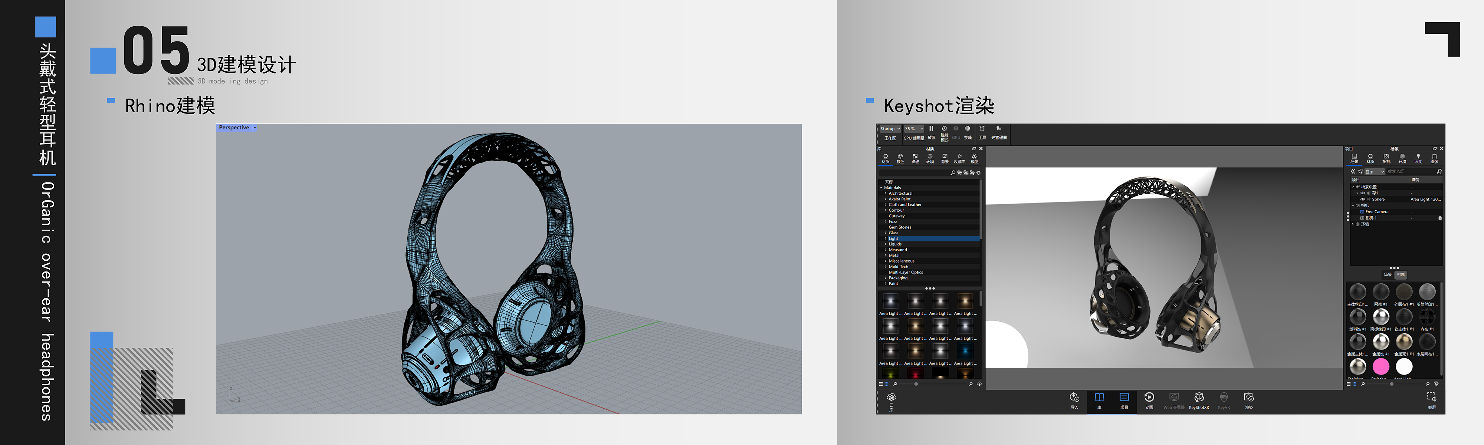This screenshot has width=1484, height=445.
Task: Open the Startup workspace dropdown
Action: click(x=890, y=129)
